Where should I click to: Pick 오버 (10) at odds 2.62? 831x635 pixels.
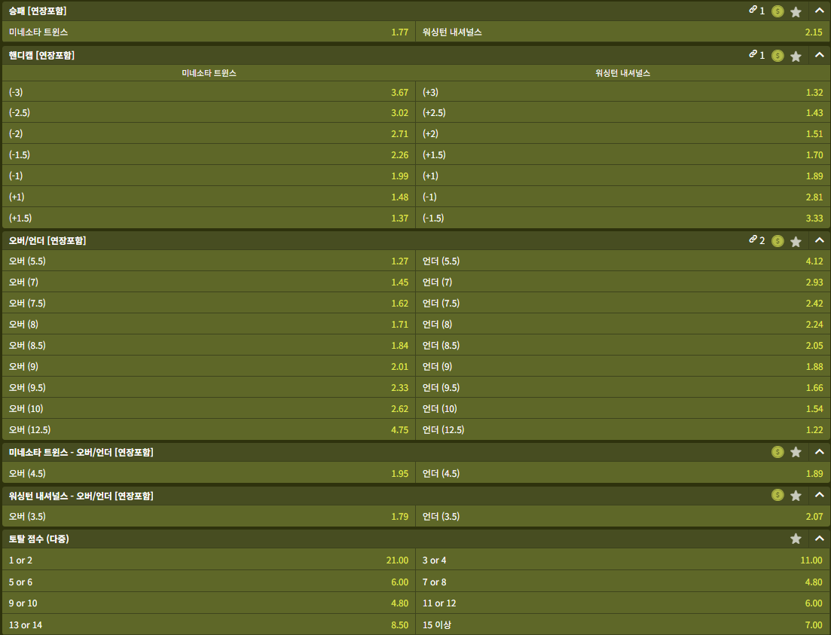coord(209,408)
